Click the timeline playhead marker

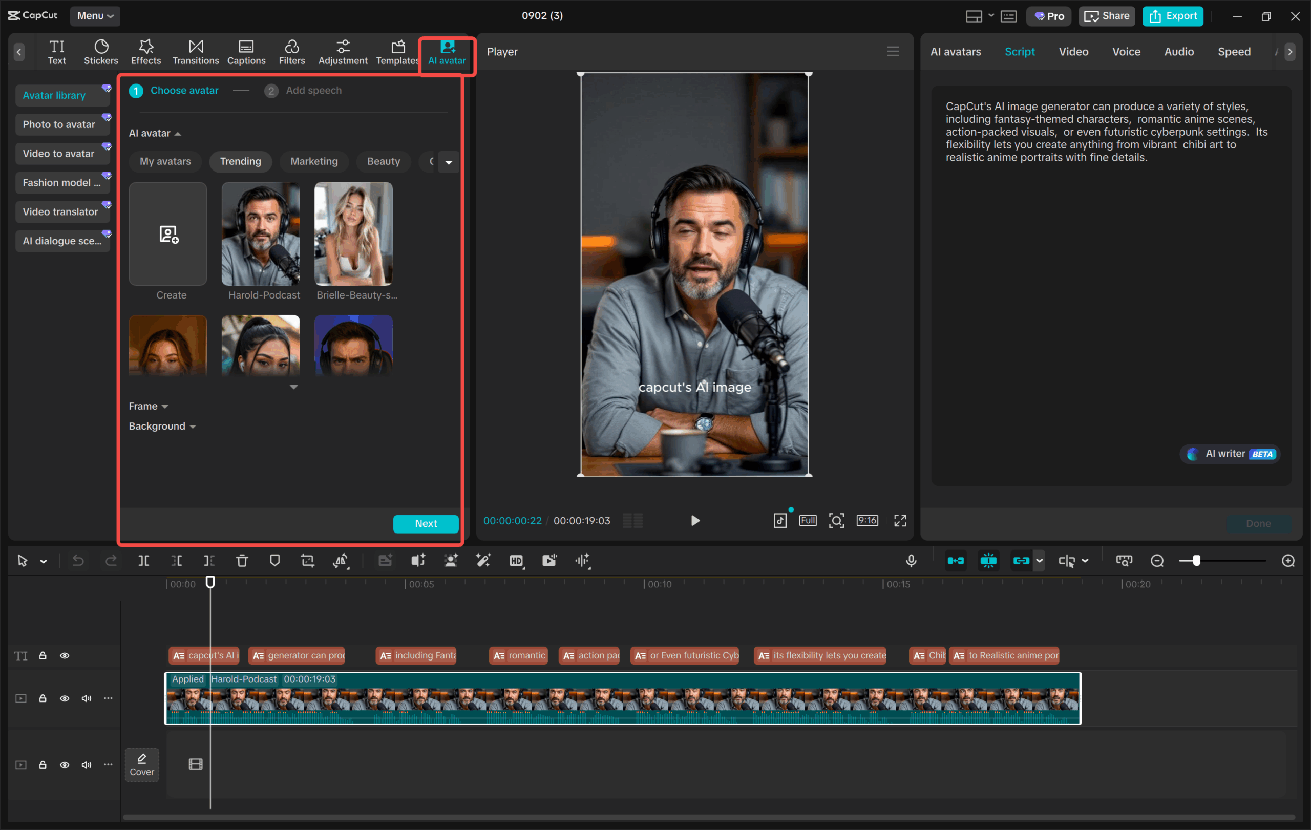[210, 582]
